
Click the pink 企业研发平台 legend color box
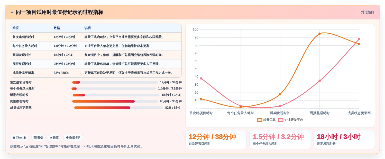tap(281, 120)
